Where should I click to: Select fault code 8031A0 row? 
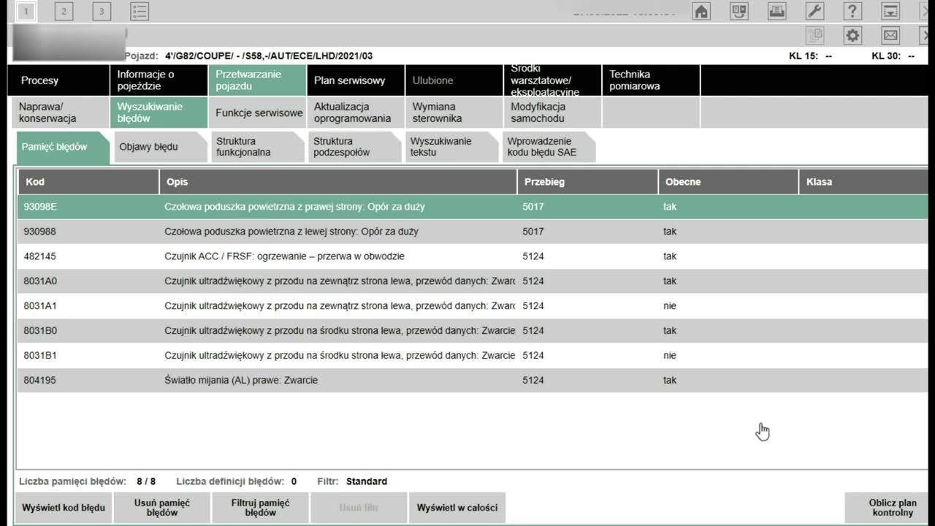pos(473,281)
